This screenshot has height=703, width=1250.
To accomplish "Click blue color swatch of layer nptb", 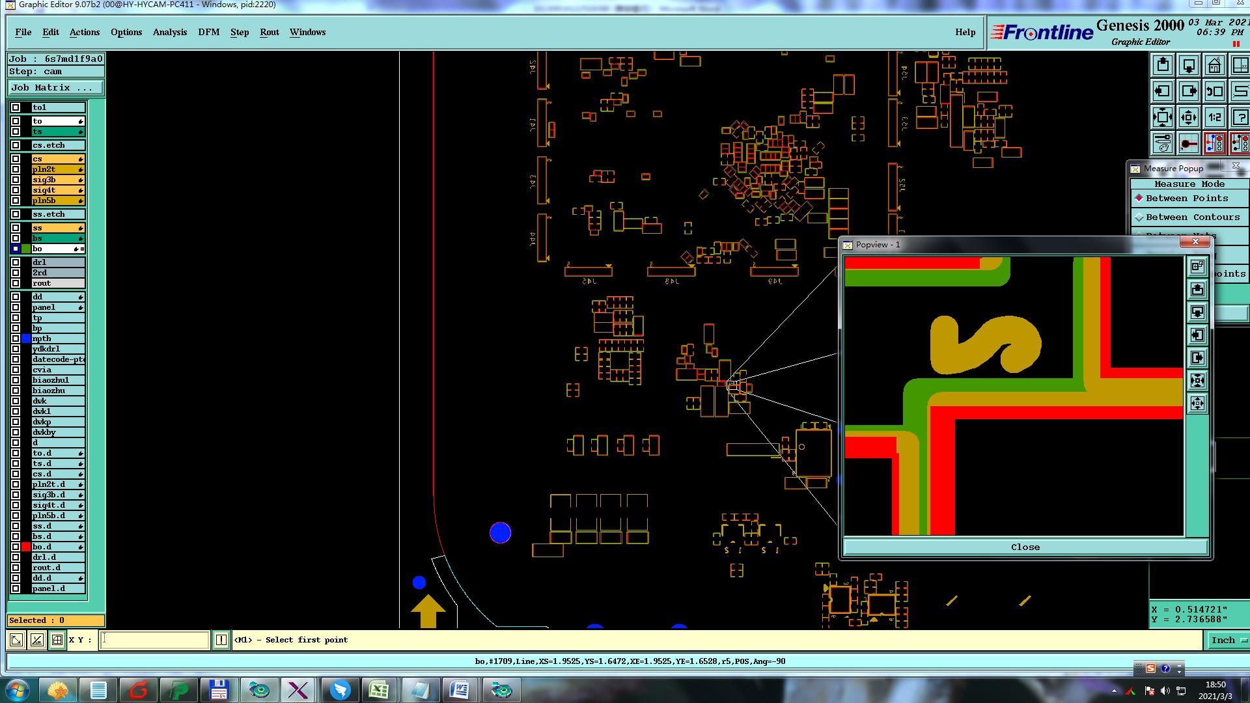I will tap(26, 338).
